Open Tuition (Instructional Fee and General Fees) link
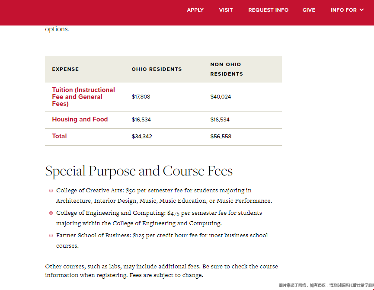374x290 pixels. [83, 96]
